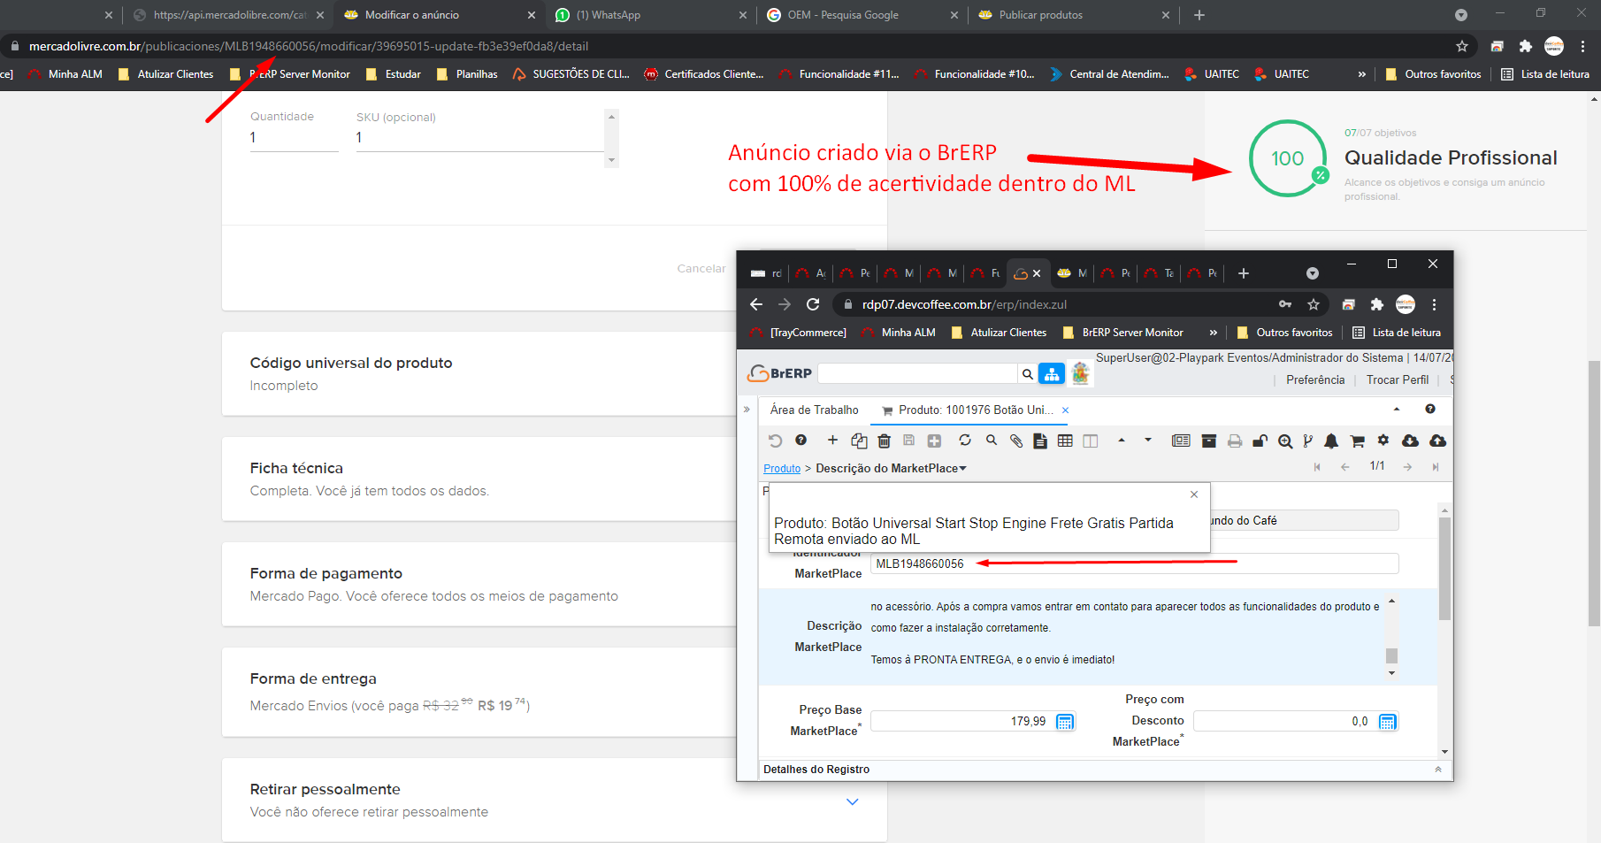This screenshot has width=1601, height=843.
Task: Expand the Retirar pessoalmente section chevron
Action: click(852, 801)
